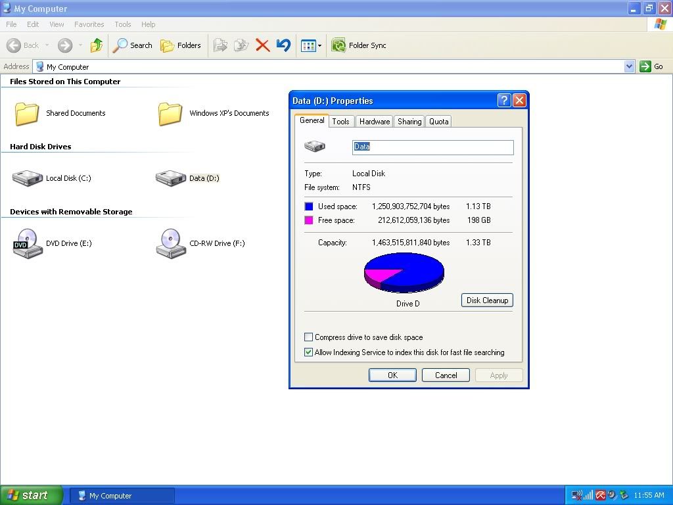Click the Back arrow toolbar icon

click(14, 45)
